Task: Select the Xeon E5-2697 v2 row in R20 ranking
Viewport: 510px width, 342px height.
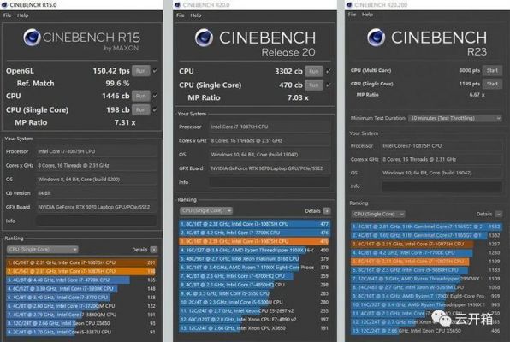Action: point(254,310)
